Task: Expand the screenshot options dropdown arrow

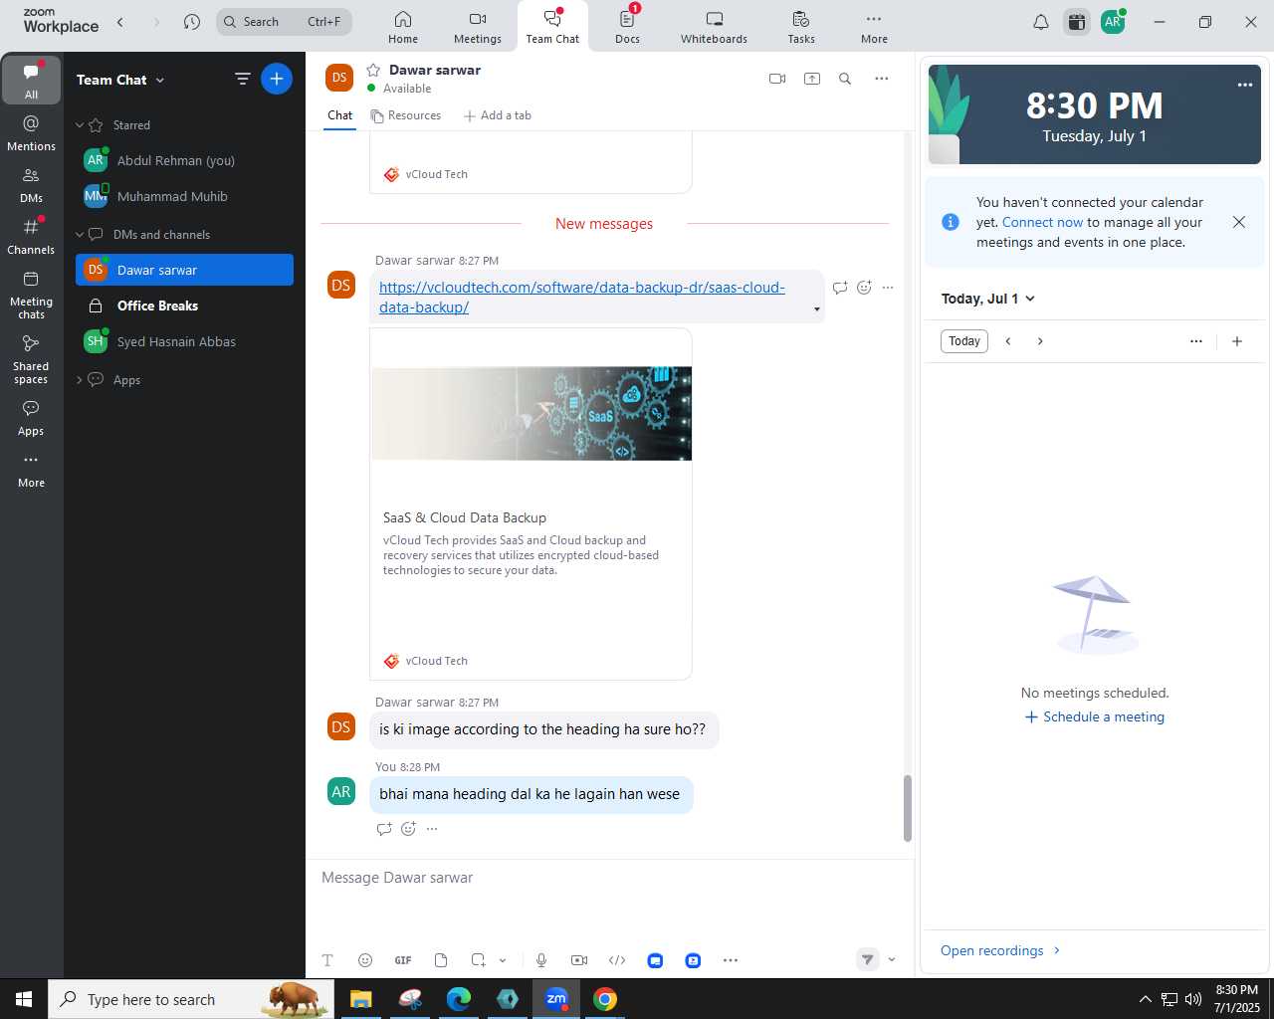Action: (503, 960)
